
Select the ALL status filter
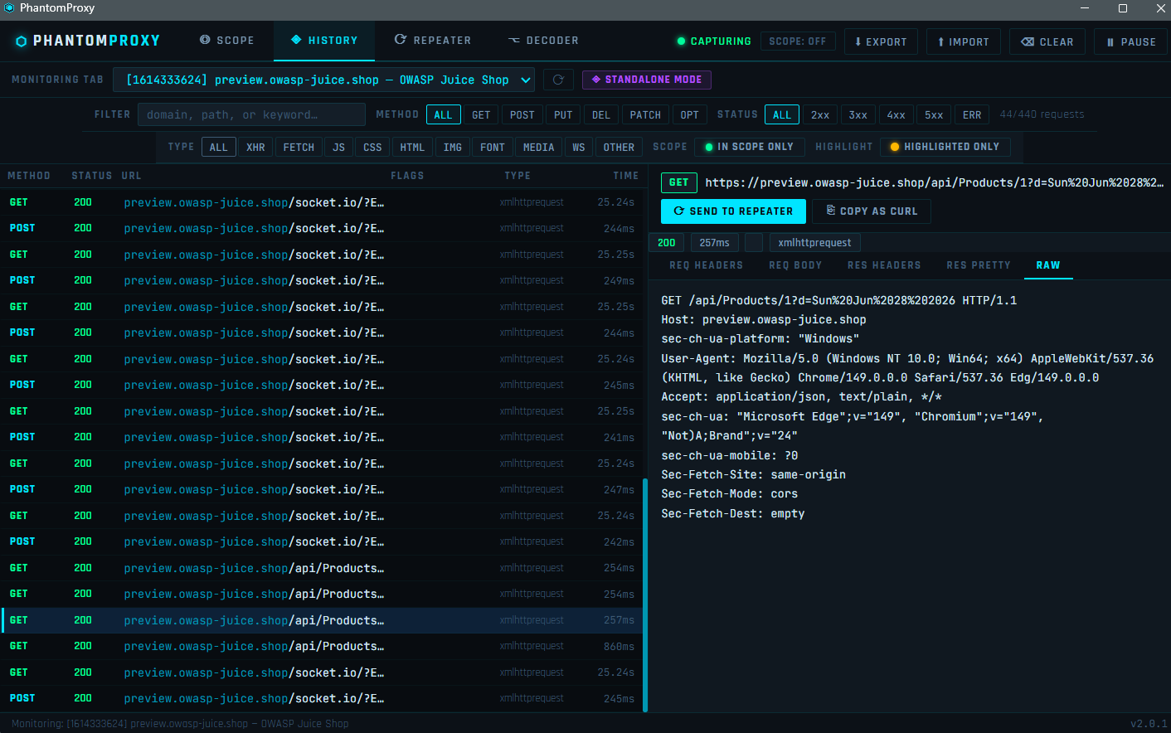782,114
